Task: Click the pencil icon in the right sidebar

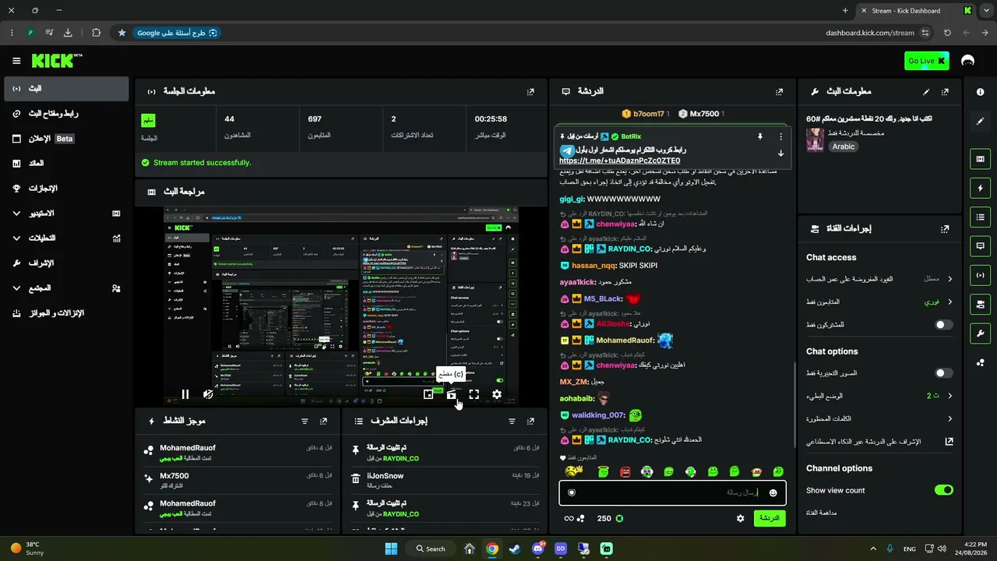Action: (x=980, y=122)
